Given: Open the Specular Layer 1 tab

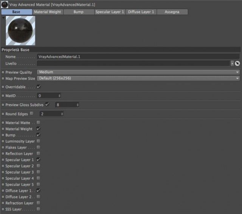Looking at the screenshot, I should (x=110, y=12).
